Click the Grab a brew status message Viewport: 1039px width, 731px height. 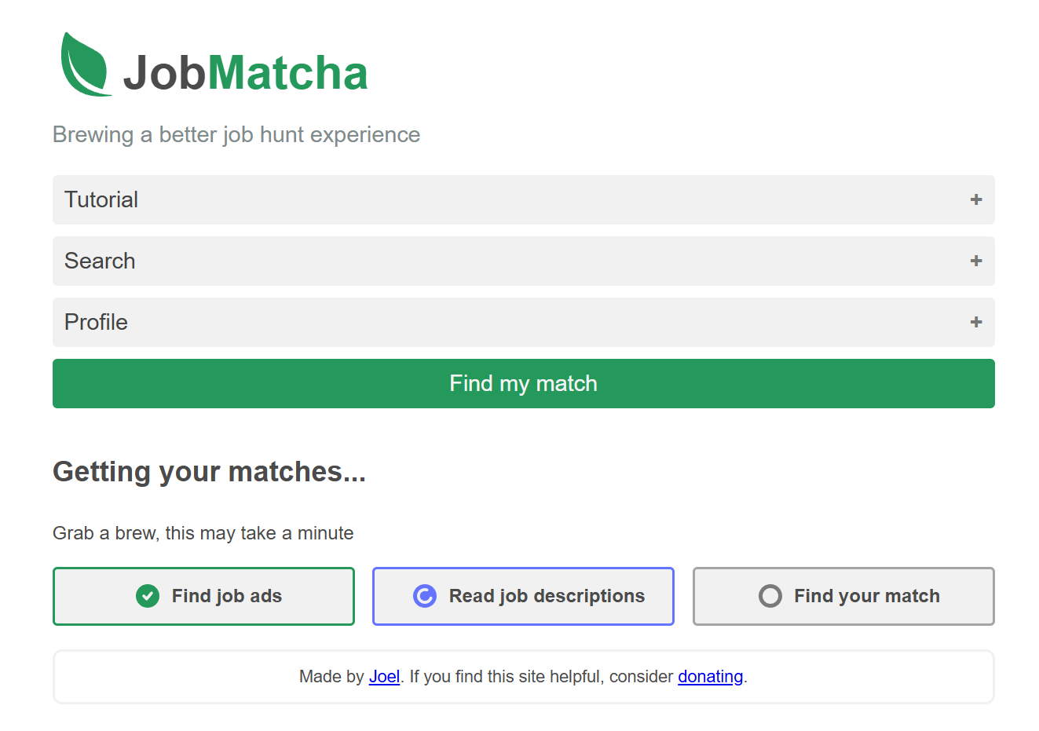[x=203, y=533]
